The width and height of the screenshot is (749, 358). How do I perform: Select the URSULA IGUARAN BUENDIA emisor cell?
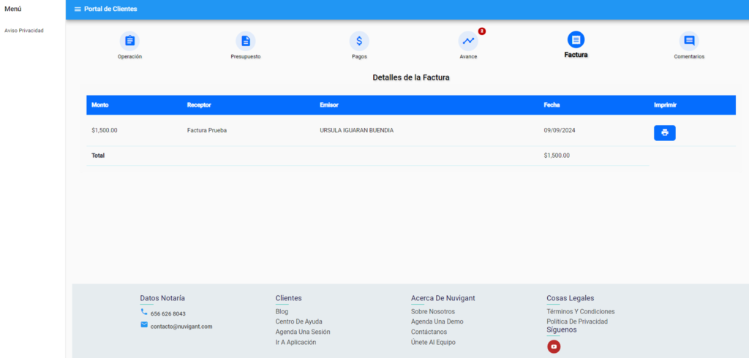(357, 130)
